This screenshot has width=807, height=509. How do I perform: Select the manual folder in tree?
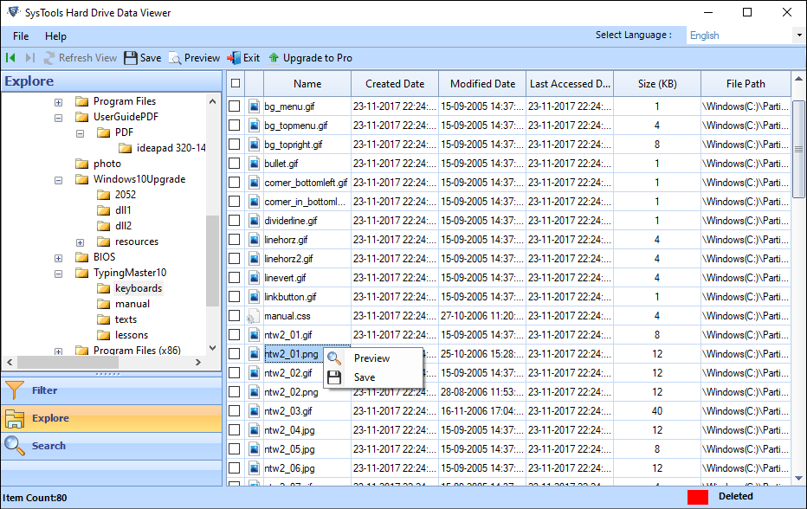132,304
